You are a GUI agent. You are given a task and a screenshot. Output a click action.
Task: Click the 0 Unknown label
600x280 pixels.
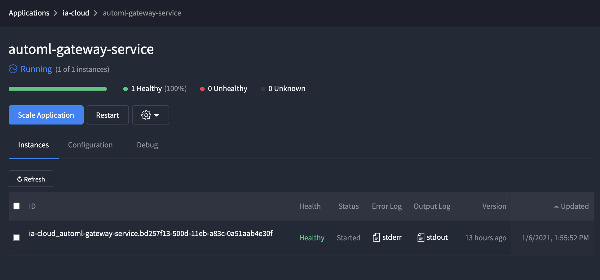287,89
